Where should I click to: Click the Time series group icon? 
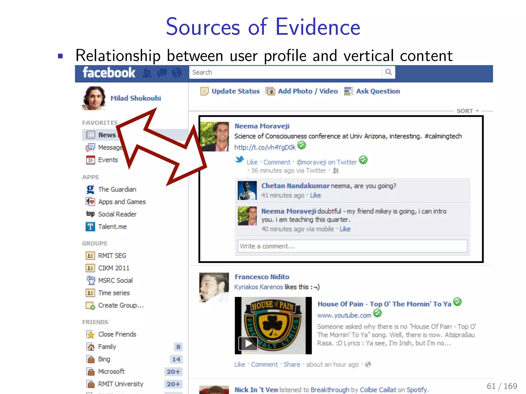[90, 293]
